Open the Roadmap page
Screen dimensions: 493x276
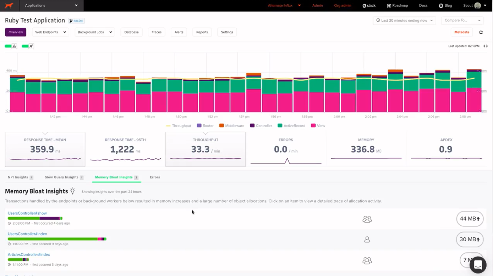(x=397, y=6)
